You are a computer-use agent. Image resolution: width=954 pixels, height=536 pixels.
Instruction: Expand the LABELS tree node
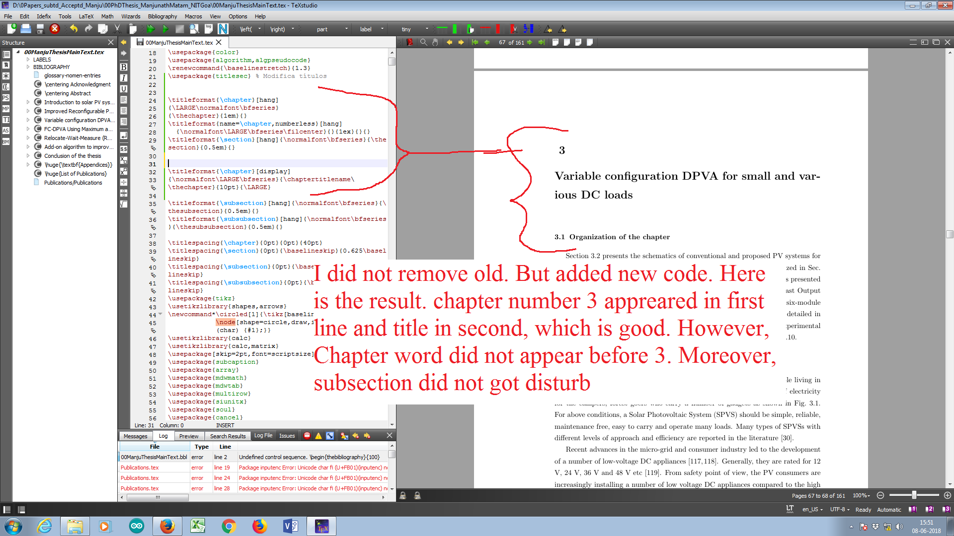(28, 60)
